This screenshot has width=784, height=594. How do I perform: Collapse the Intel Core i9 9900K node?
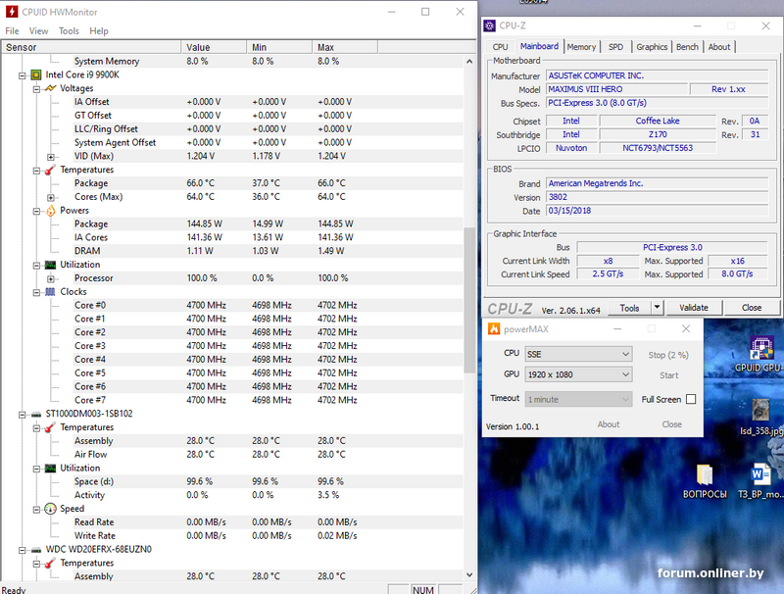point(22,75)
